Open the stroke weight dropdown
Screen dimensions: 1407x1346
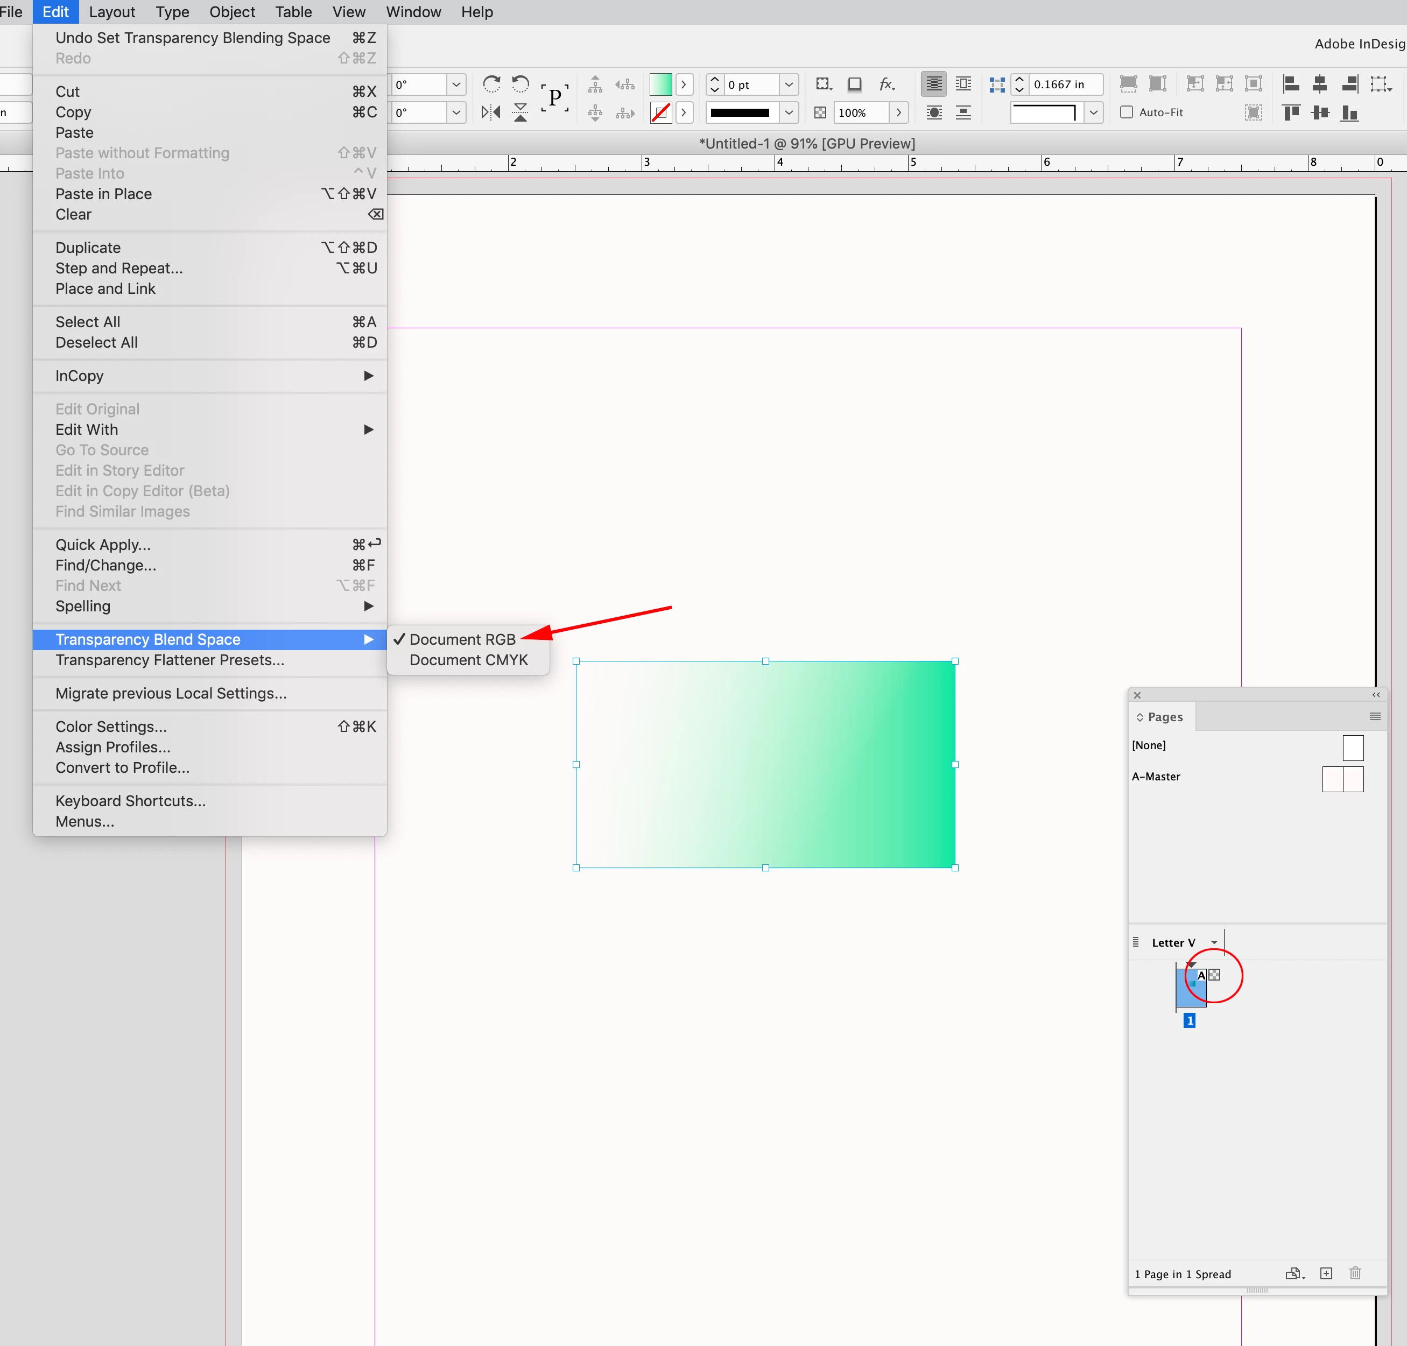[x=789, y=84]
